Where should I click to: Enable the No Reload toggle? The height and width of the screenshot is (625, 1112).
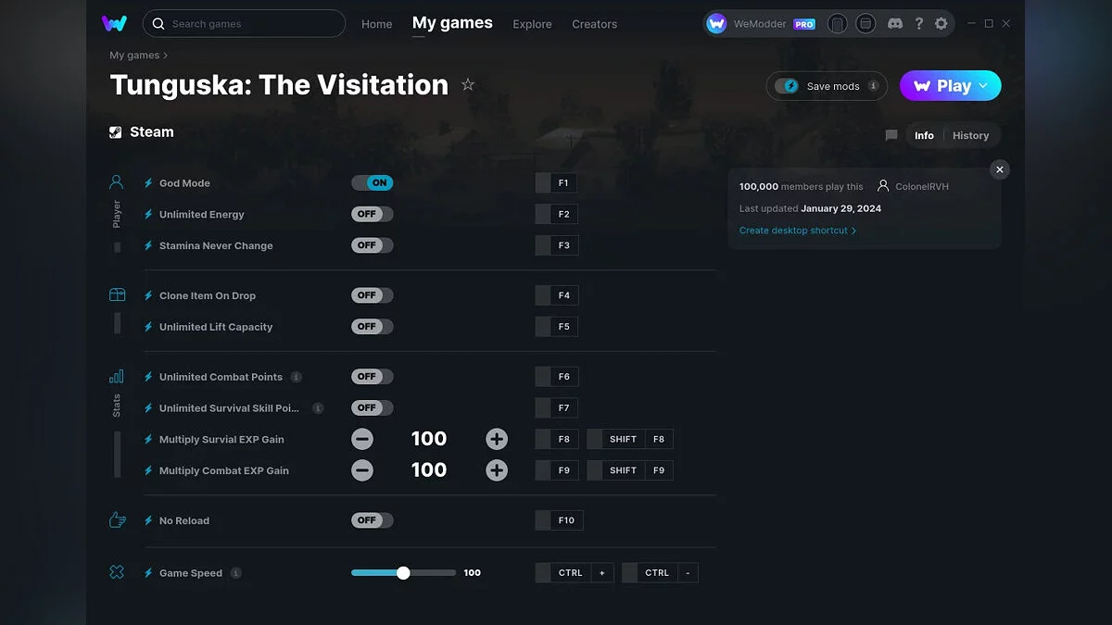[372, 520]
